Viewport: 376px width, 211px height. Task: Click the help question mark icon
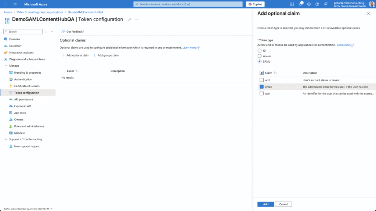coord(317,4)
